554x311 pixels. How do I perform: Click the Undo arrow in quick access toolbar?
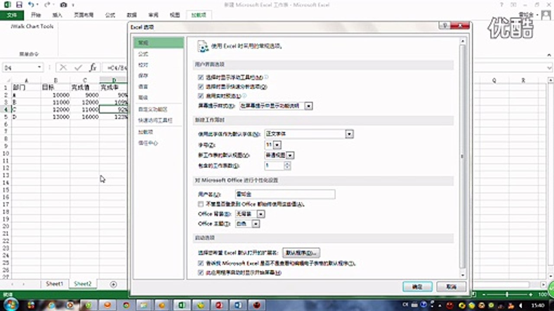32,5
